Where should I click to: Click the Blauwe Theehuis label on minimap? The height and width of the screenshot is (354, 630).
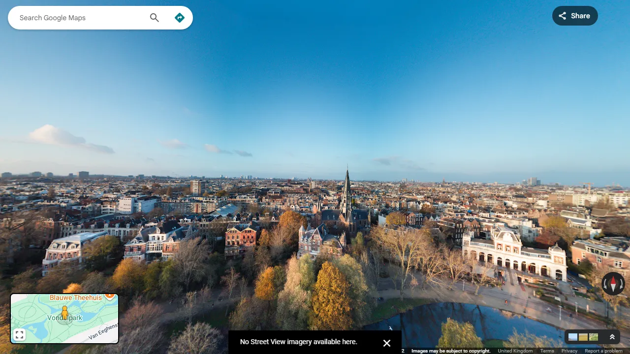(76, 297)
